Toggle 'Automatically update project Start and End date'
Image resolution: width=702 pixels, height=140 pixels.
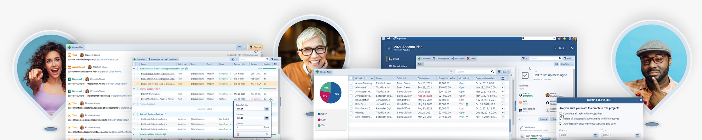pos(561,124)
